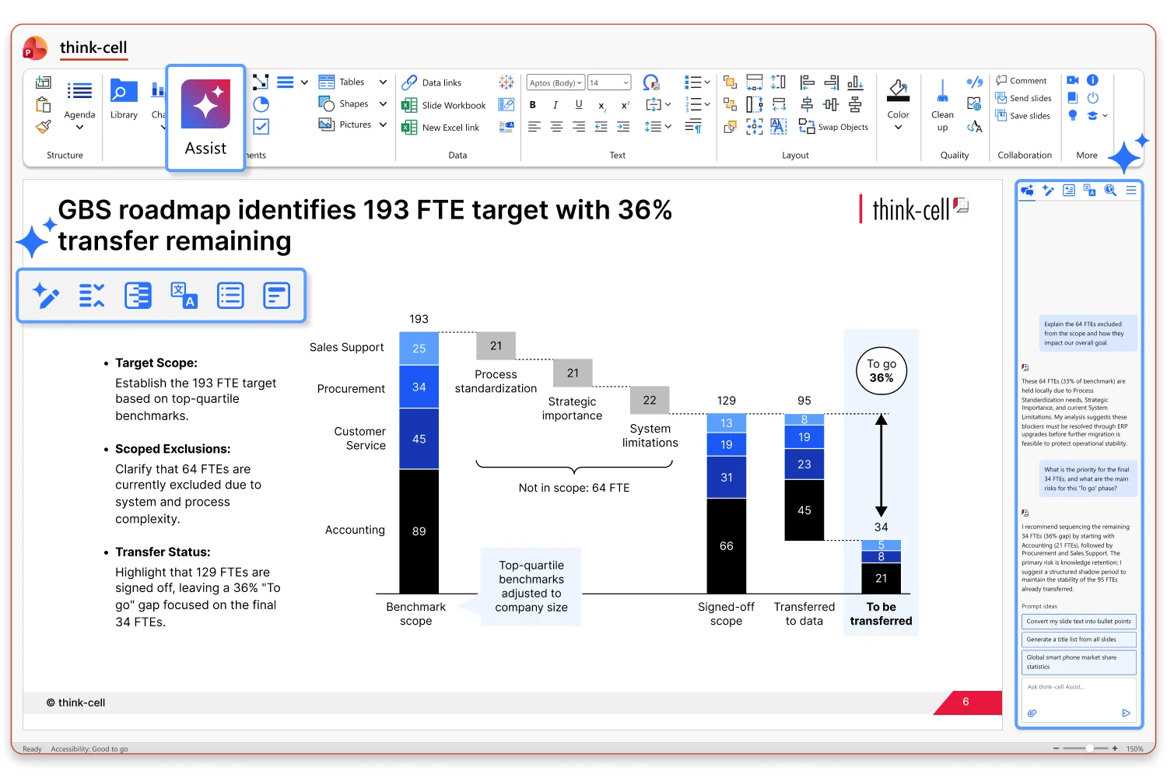
Task: Toggle superscript formatting
Action: coord(625,105)
